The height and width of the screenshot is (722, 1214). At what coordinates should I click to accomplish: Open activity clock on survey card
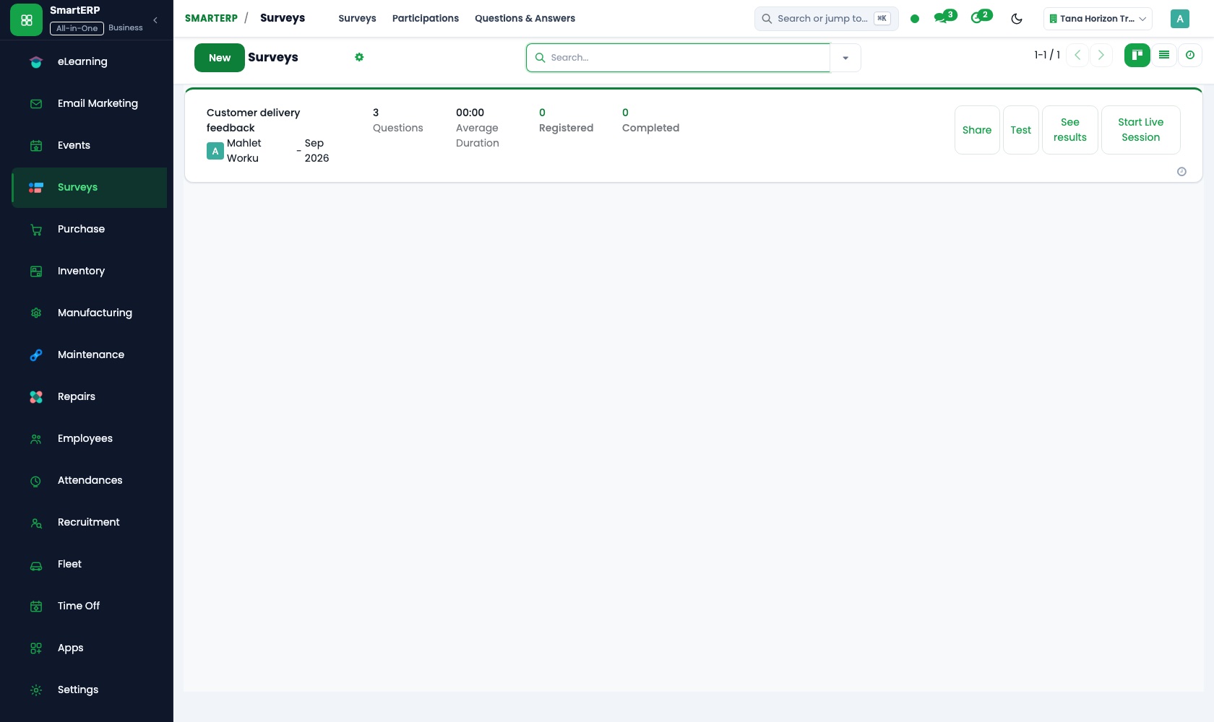(x=1181, y=172)
